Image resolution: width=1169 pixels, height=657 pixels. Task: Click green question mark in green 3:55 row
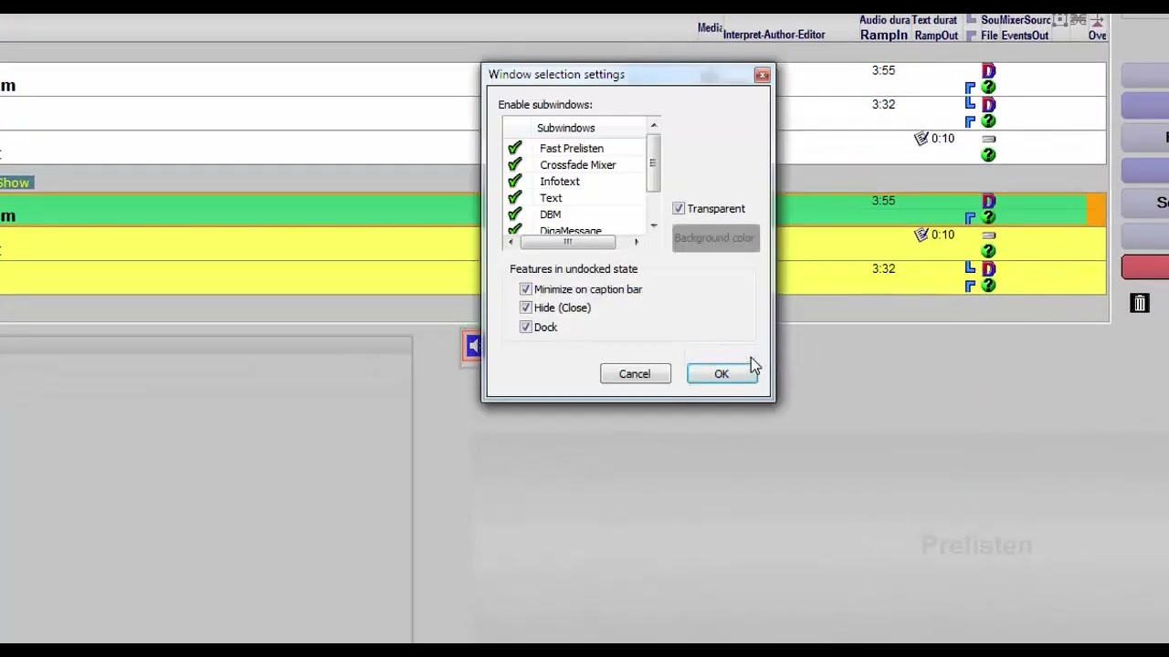(988, 217)
